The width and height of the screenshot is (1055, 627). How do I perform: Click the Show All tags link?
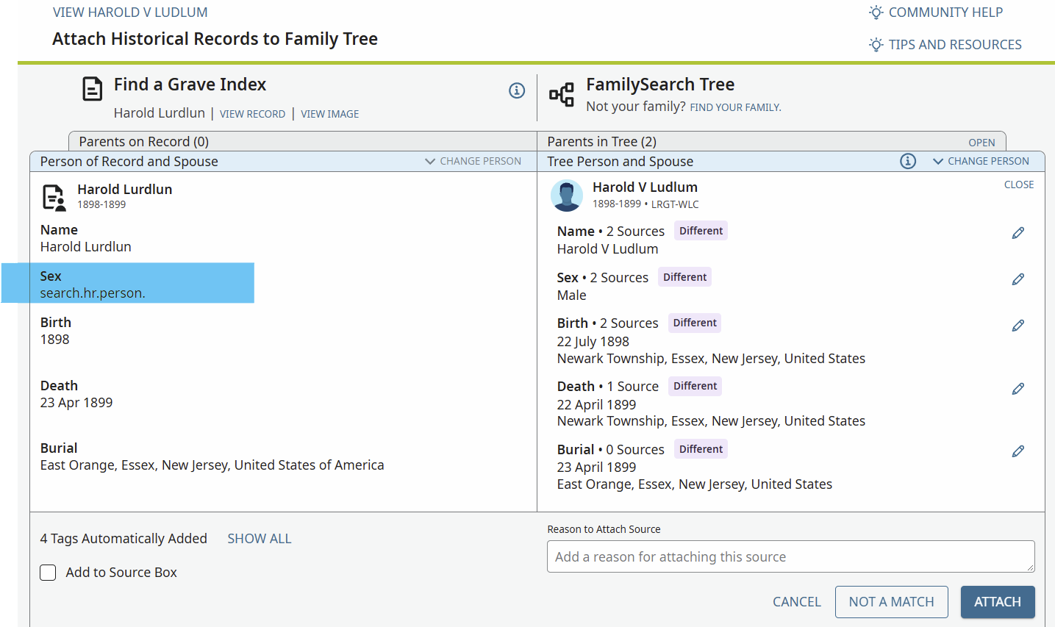tap(259, 539)
